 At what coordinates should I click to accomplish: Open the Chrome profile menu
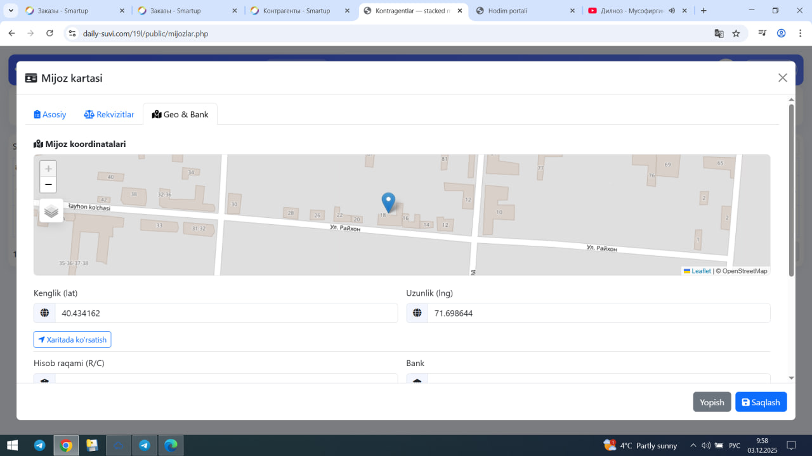(782, 34)
